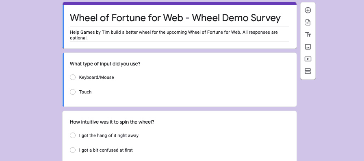Add a video with the sidebar icon
Viewport: 364px width, 161px height.
click(308, 59)
